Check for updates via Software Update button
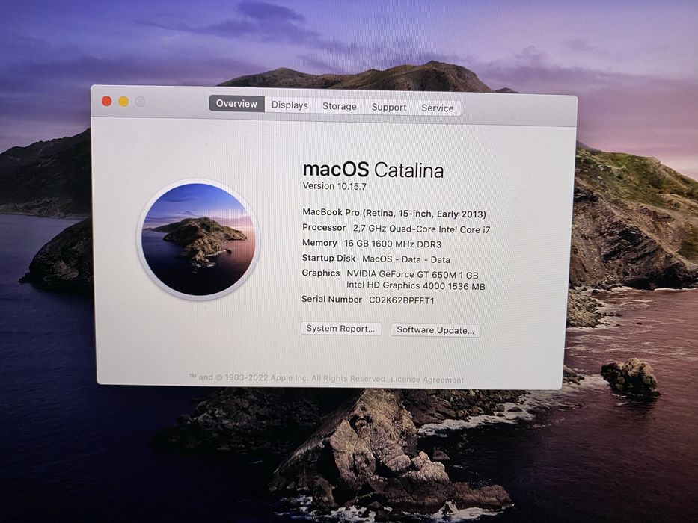Screen dimensions: 698x523 pyautogui.click(x=435, y=330)
